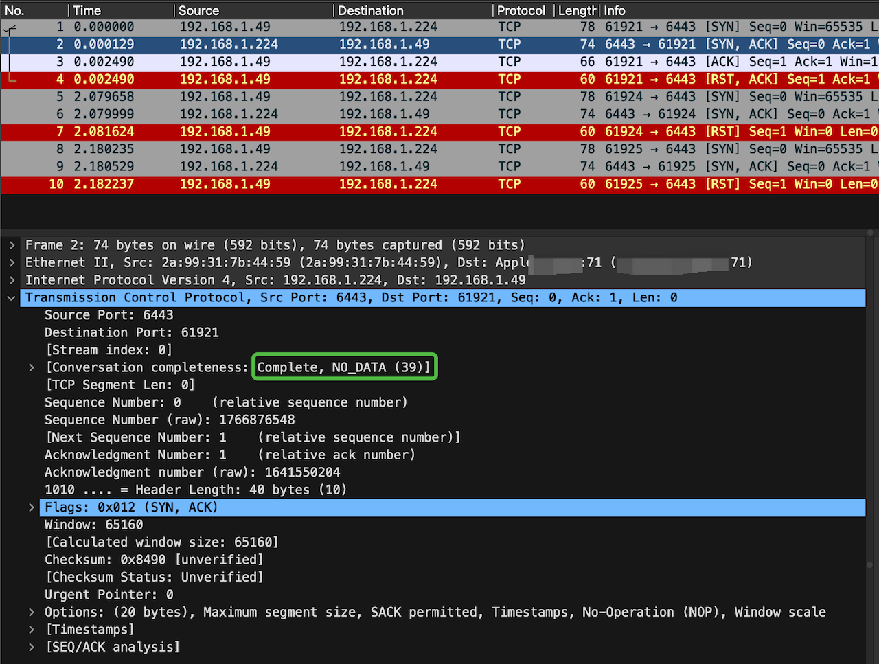This screenshot has width=879, height=664.
Task: Expand the Conversation completeness item
Action: pos(32,368)
